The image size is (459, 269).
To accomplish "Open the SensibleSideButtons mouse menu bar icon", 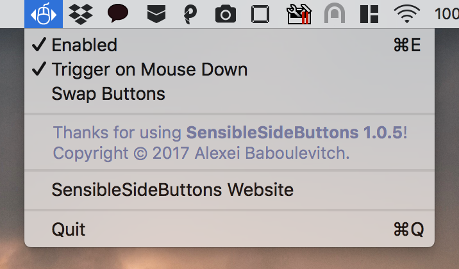I will (x=44, y=14).
